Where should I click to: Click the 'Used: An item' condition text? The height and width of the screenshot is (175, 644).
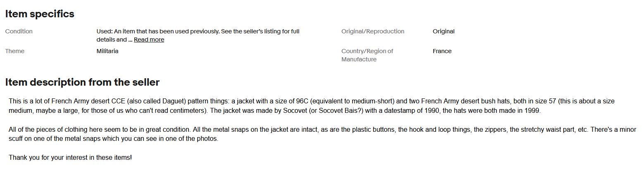point(198,35)
